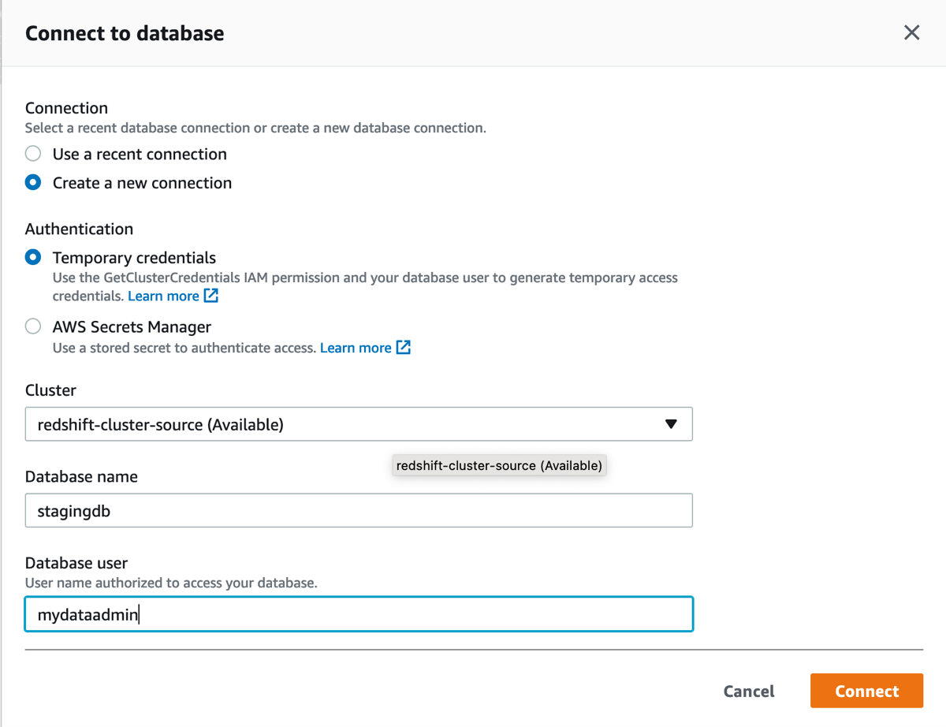
Task: Click the 'Use a recent connection' label text
Action: coord(140,154)
